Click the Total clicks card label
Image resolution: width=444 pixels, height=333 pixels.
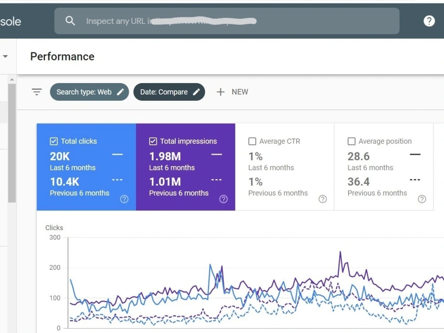click(x=79, y=141)
